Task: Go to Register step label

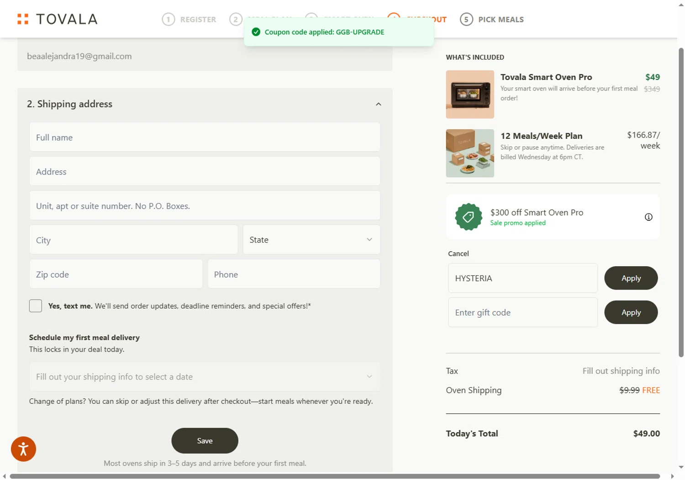Action: tap(198, 20)
